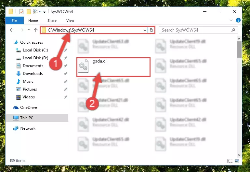Click the file list scroll down arrow
The width and height of the screenshot is (250, 172).
pos(239,155)
